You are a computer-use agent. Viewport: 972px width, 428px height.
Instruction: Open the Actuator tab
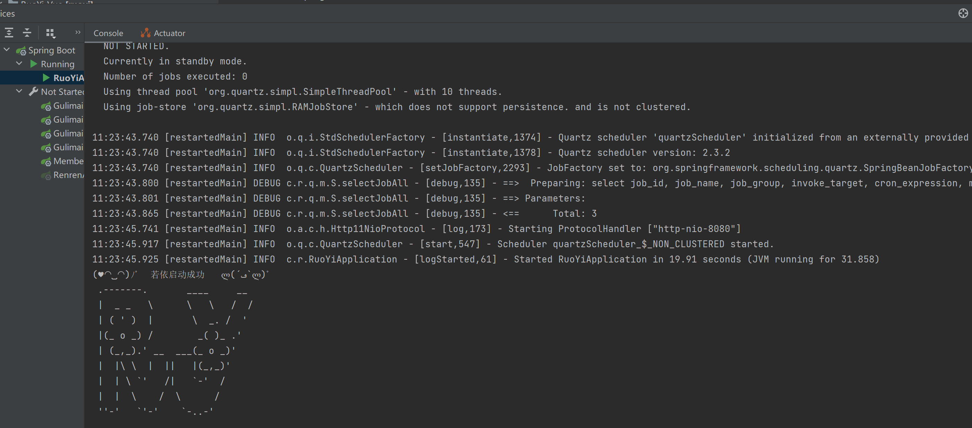click(x=169, y=33)
